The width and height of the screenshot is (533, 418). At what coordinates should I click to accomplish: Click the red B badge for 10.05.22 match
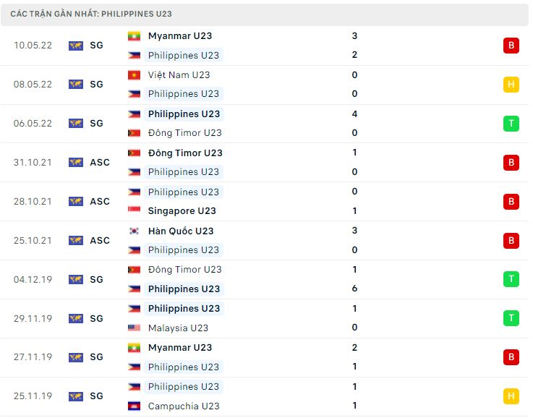511,45
